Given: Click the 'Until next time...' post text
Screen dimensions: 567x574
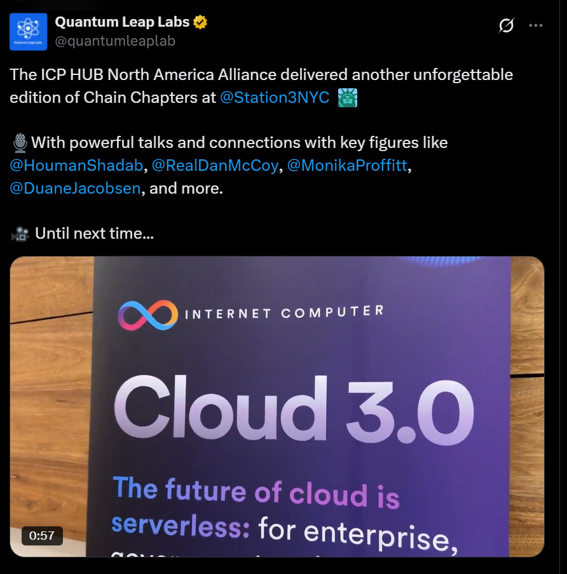Looking at the screenshot, I should pyautogui.click(x=94, y=234).
